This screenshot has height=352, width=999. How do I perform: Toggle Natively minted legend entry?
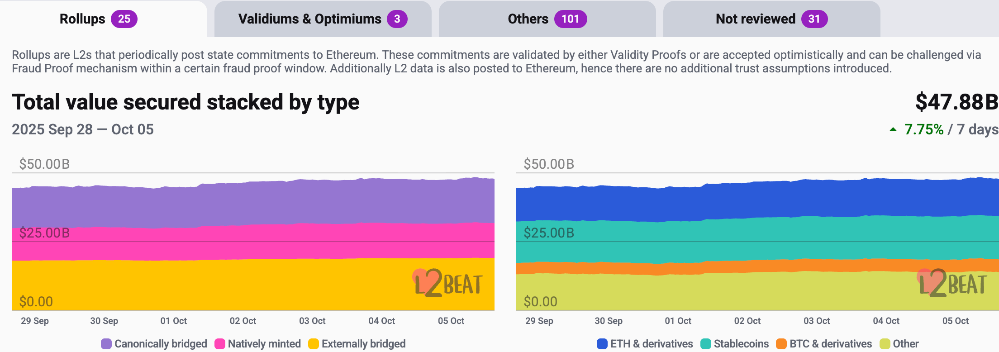coord(258,344)
